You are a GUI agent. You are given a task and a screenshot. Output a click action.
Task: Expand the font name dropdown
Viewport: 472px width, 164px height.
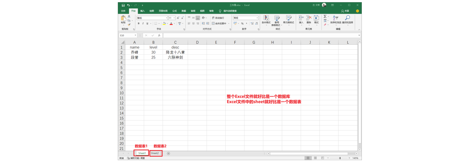[166, 18]
